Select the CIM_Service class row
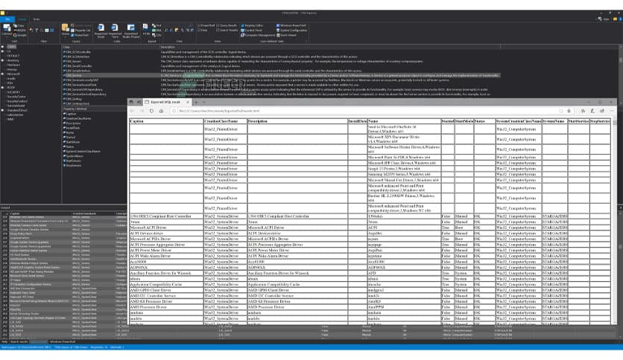This screenshot has width=623, height=360. 281,75
